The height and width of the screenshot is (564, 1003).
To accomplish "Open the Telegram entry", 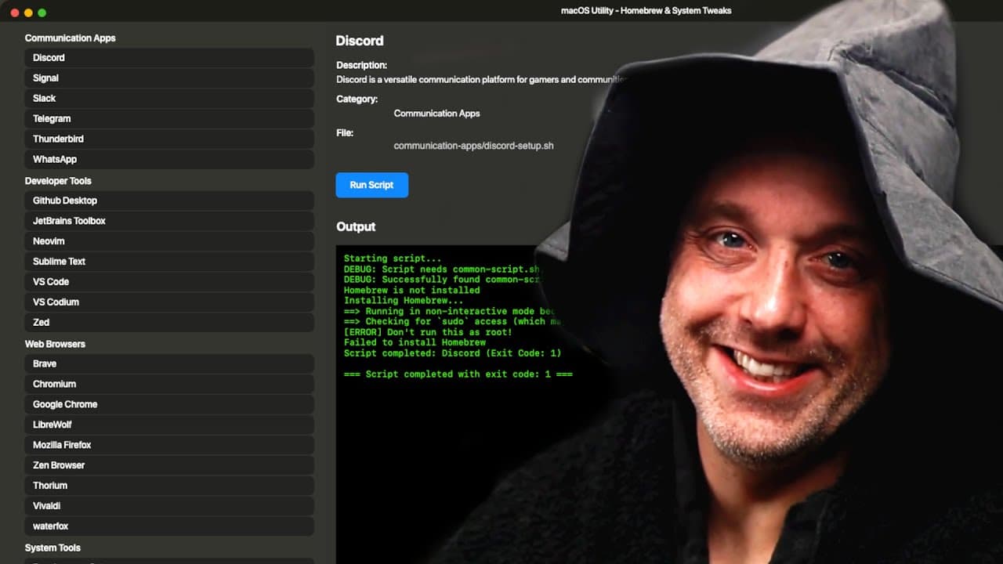I will coord(169,119).
